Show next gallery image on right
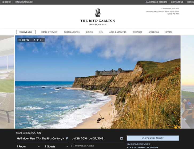Screen dimensions: 194x149 click(188, 82)
